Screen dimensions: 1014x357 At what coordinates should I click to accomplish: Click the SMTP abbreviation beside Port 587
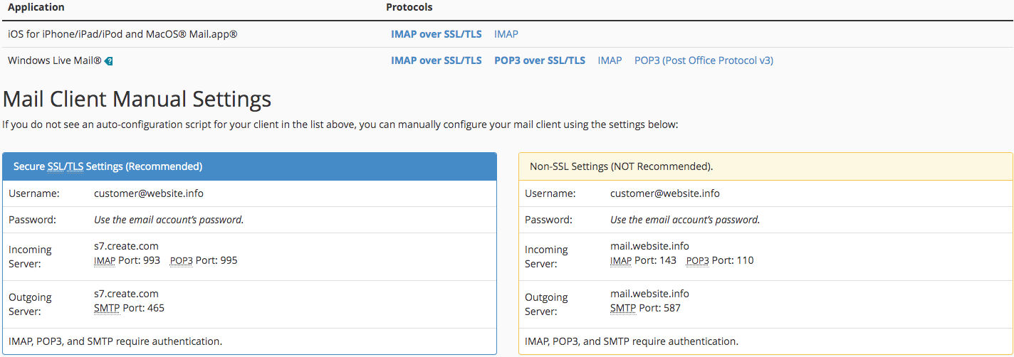(622, 309)
